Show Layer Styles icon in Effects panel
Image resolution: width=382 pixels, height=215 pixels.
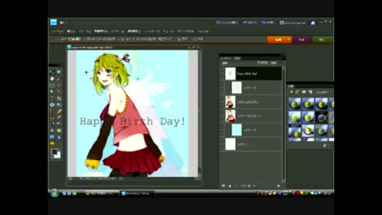298,92
